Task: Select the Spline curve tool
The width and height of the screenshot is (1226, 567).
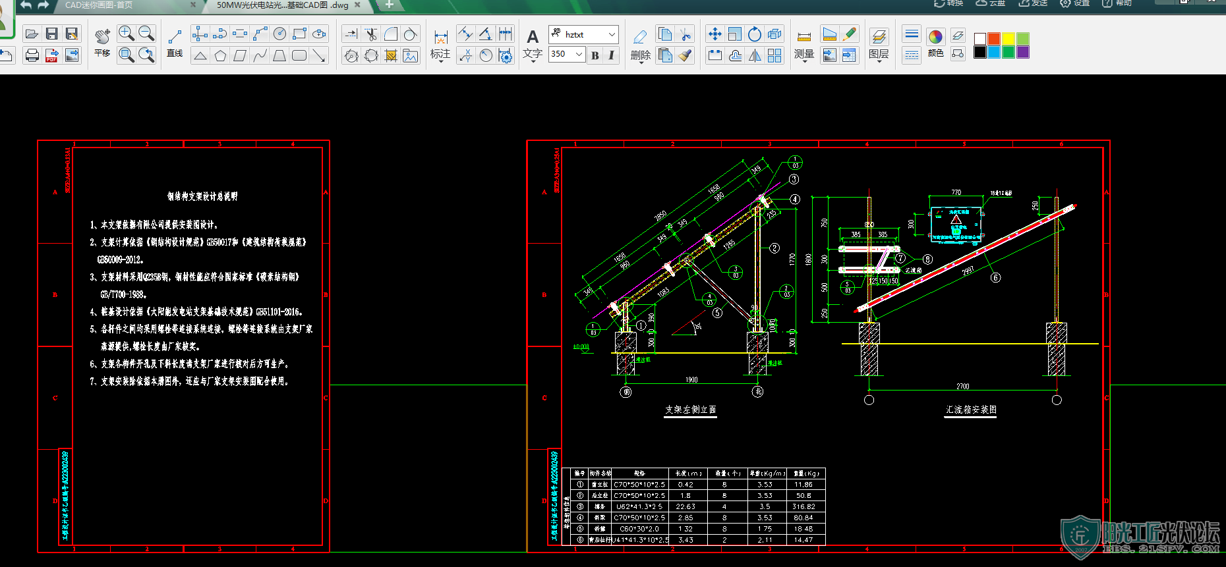Action: [x=260, y=55]
